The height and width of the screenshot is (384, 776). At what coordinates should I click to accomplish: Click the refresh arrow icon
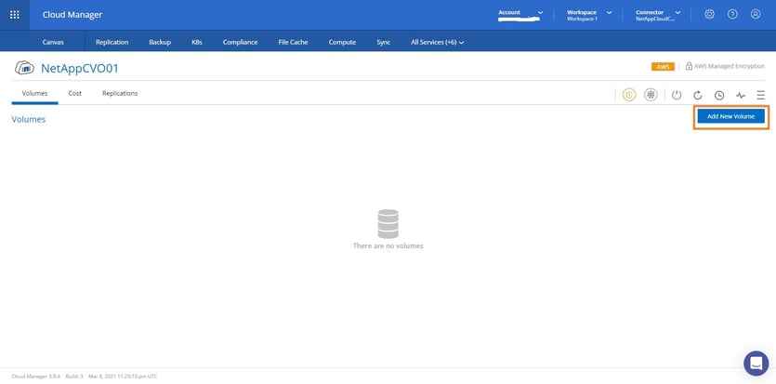click(x=698, y=95)
